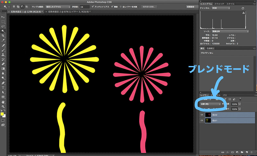Select the Rectangular Marquee tool
Viewport: 257px width, 156px height.
3,22
